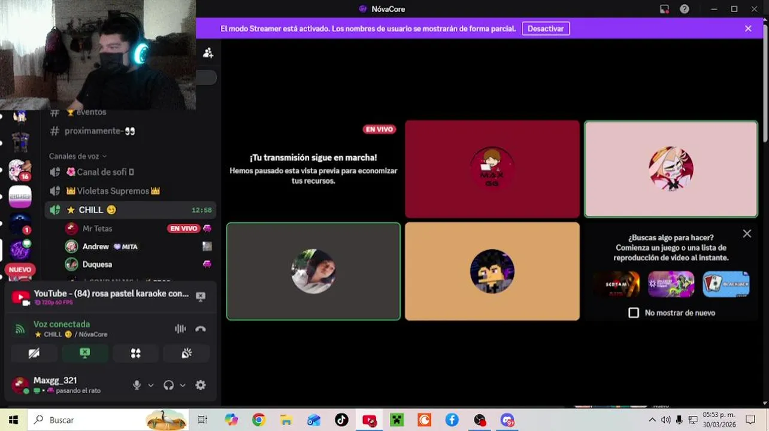Select the gray participant tile with photo avatar
The image size is (769, 431).
[x=313, y=271]
